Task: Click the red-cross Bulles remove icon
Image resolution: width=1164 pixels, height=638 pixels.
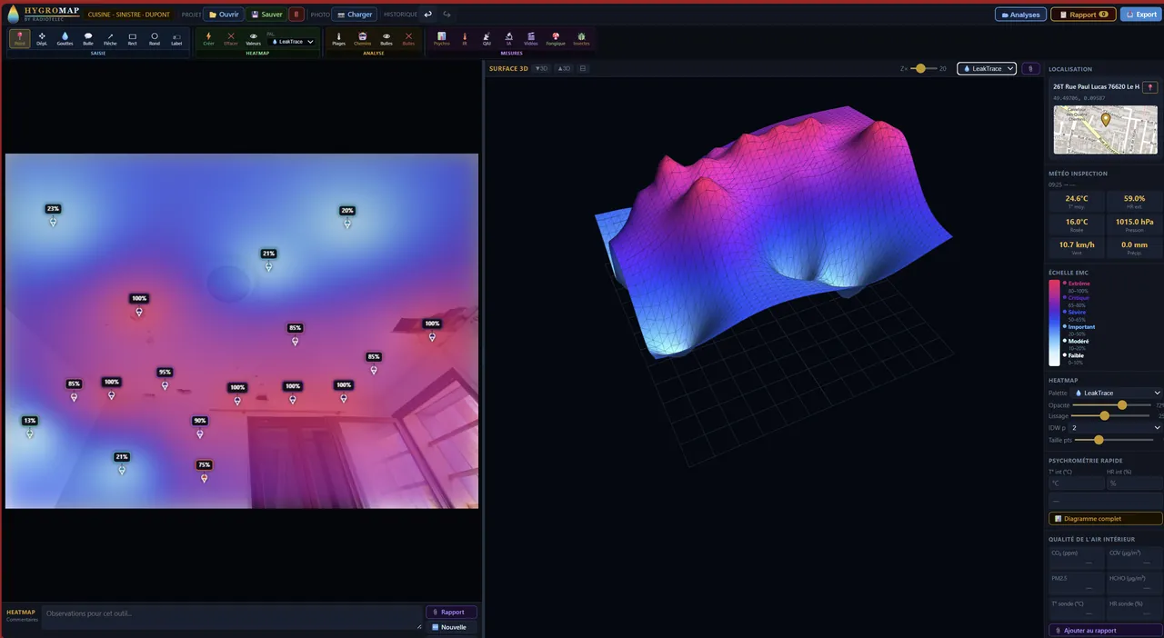Action: [x=408, y=38]
